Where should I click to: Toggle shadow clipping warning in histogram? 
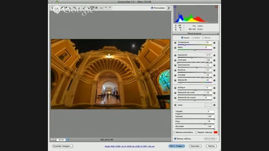click(175, 7)
